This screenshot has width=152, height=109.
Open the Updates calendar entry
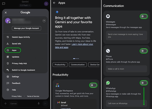15,57
